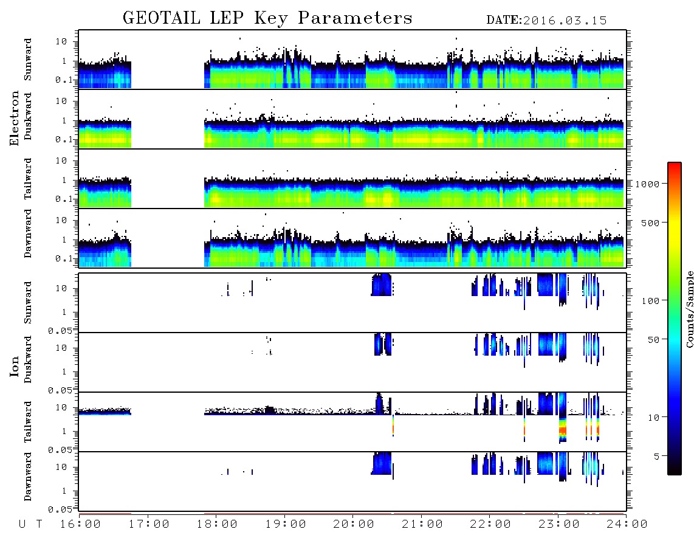Click the 16:00 time axis label
This screenshot has width=694, height=535.
tap(81, 524)
